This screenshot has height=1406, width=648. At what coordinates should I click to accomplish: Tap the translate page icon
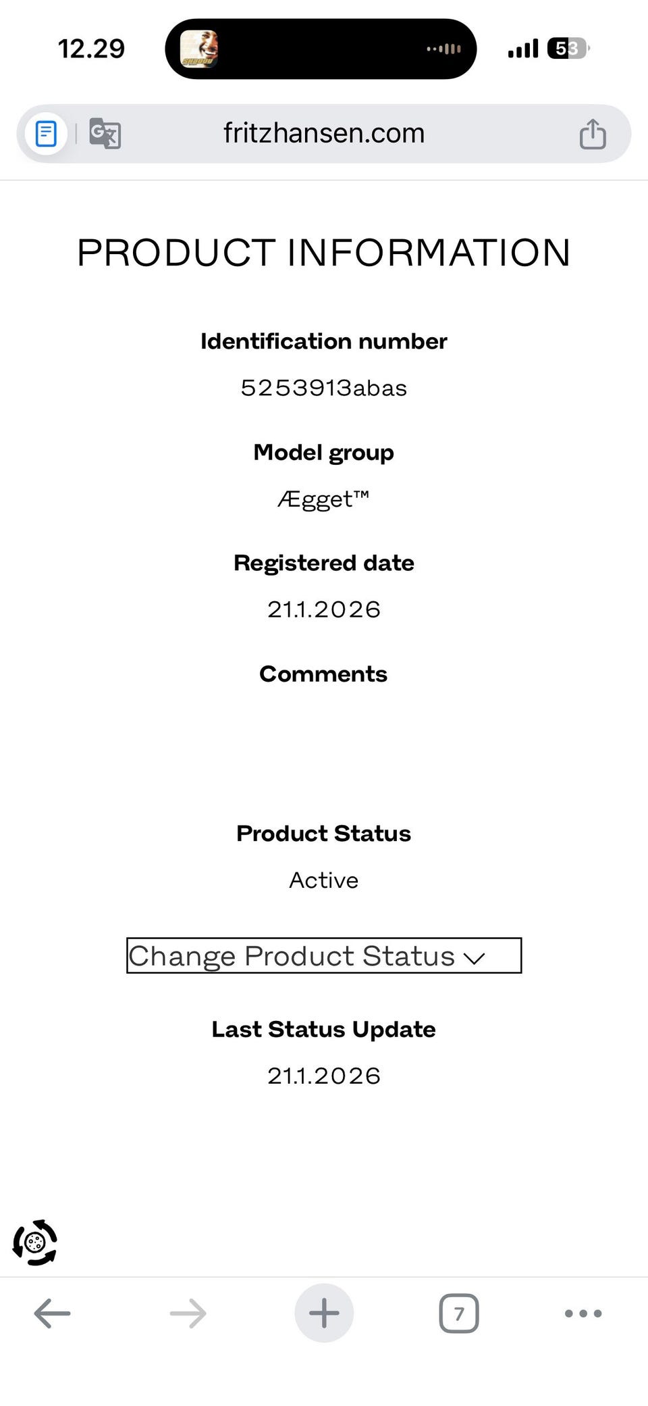click(105, 134)
